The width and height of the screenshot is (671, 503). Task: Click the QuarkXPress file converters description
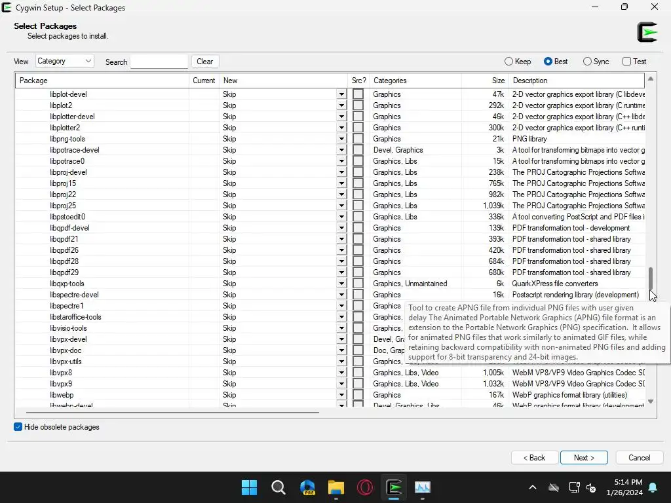(555, 284)
